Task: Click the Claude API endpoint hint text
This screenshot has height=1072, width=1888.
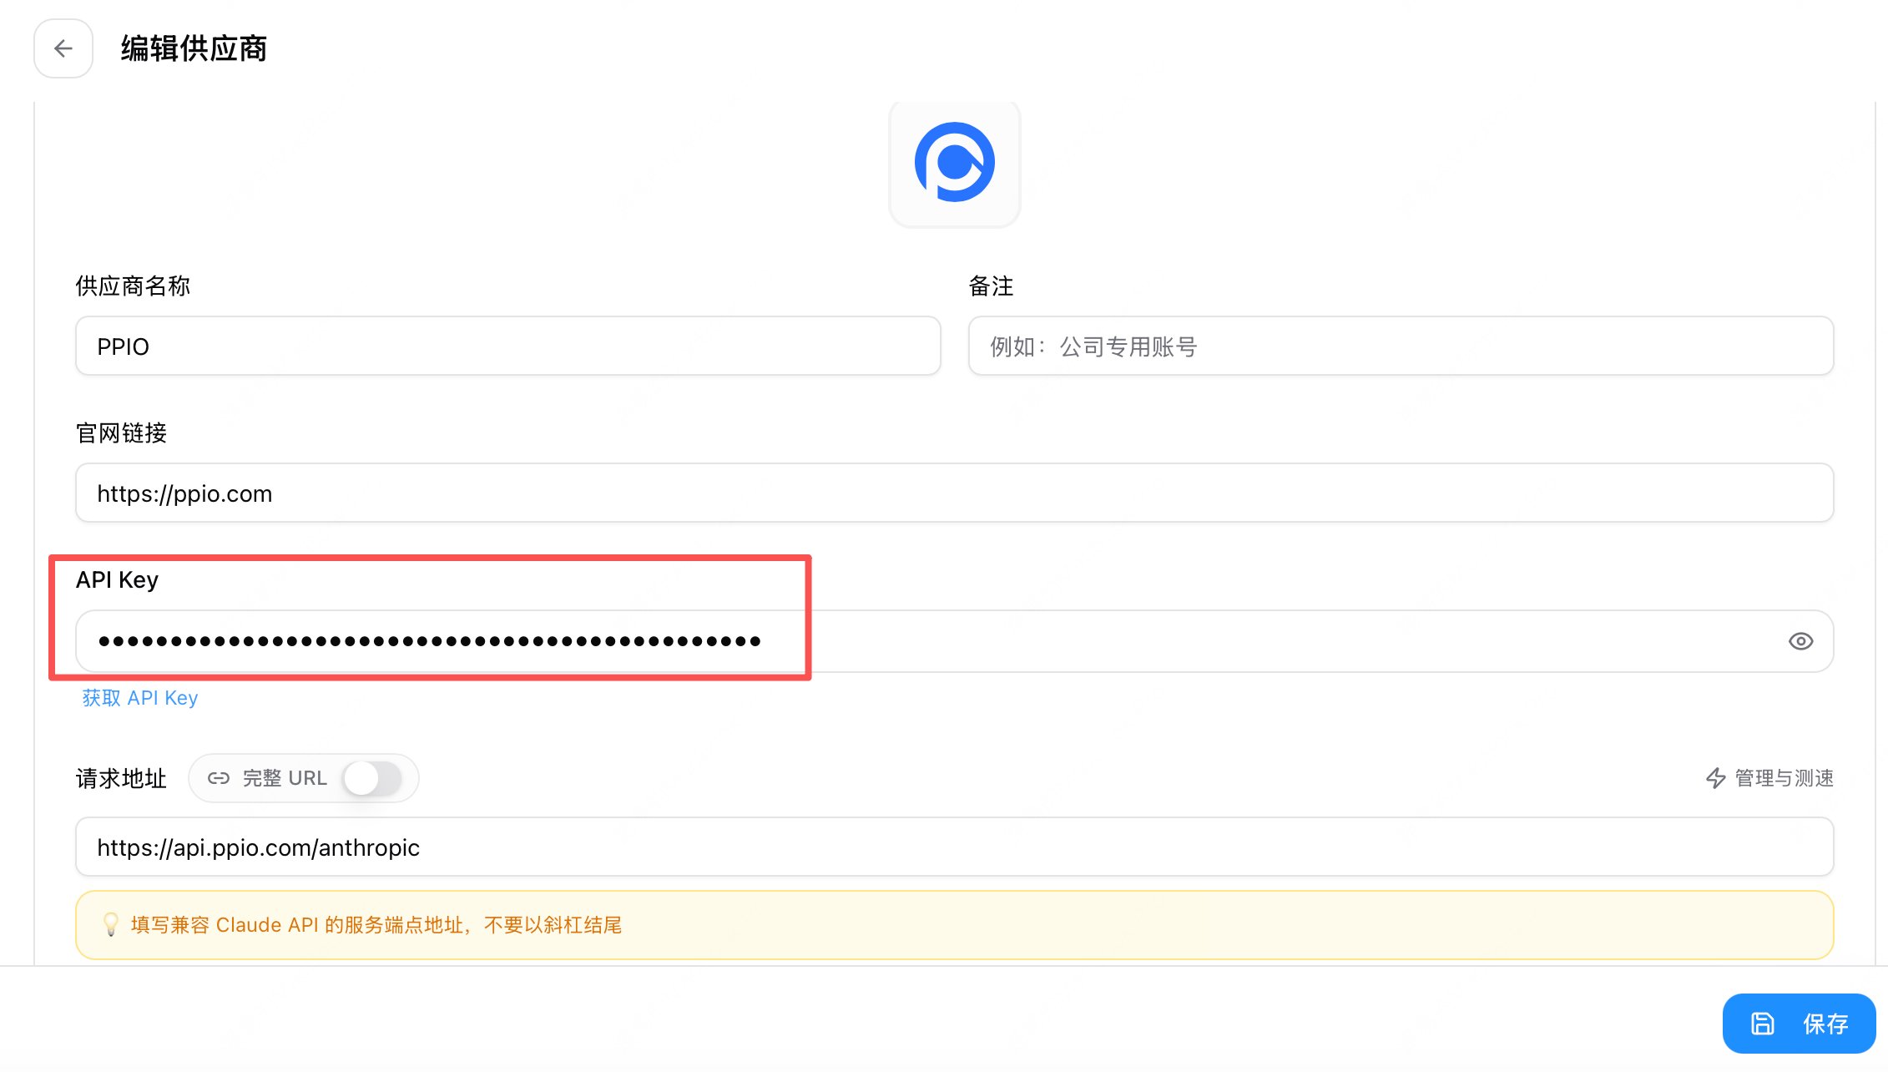Action: pos(376,925)
